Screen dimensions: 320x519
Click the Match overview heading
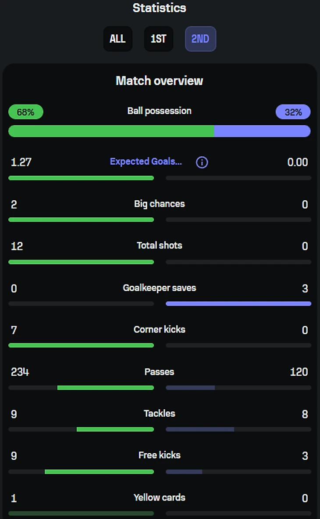[x=159, y=81]
